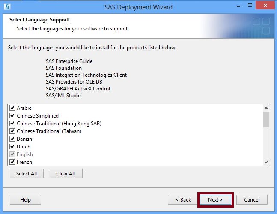Toggle Chinese Traditional (Hong Kong SAR) checkbox
The width and height of the screenshot is (277, 214).
(x=12, y=124)
